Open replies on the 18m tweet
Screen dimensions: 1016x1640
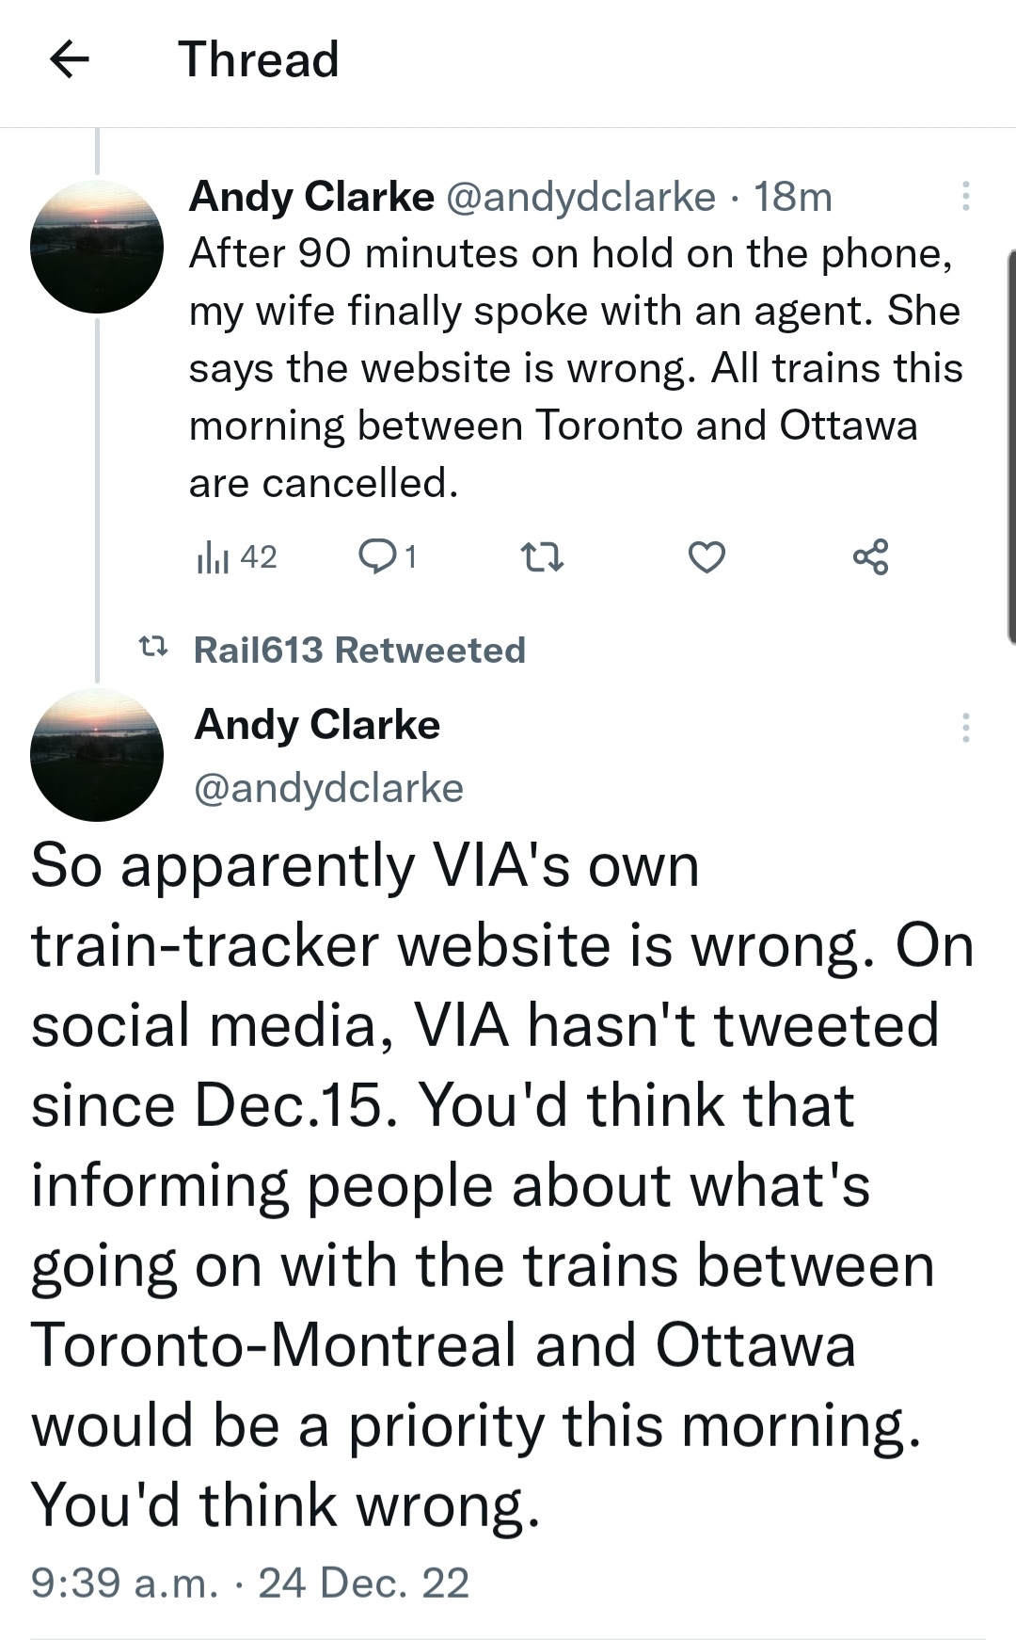(387, 557)
